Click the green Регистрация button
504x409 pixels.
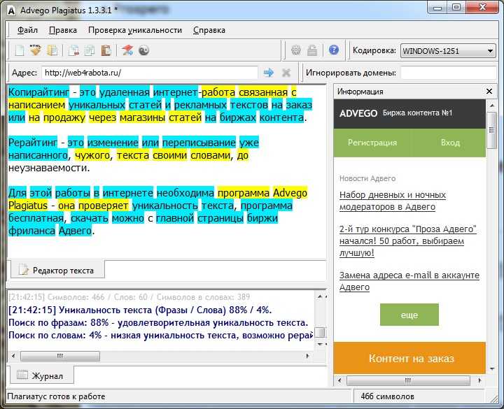pos(372,143)
